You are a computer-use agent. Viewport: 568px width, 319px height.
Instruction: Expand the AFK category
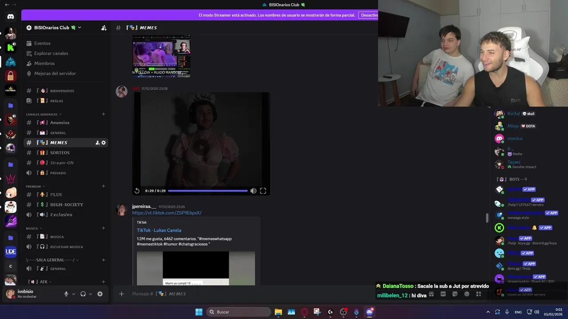click(39, 282)
